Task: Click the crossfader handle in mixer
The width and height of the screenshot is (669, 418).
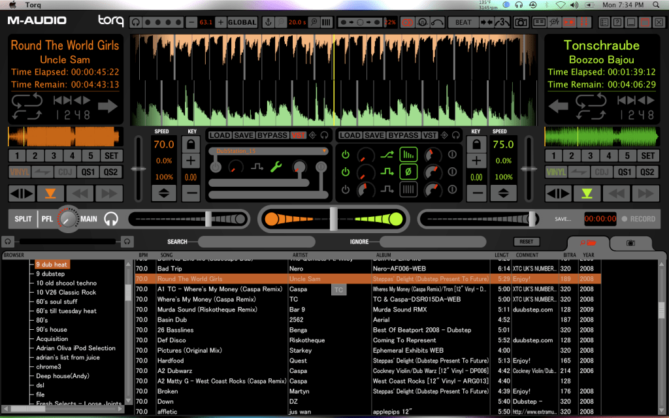Action: tap(334, 219)
